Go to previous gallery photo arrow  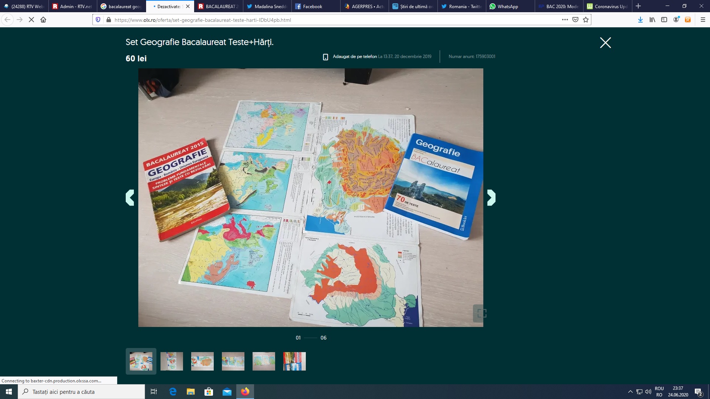click(130, 198)
